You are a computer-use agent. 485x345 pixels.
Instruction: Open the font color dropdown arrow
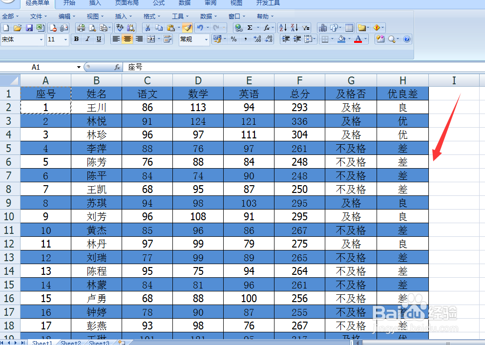tap(366, 39)
